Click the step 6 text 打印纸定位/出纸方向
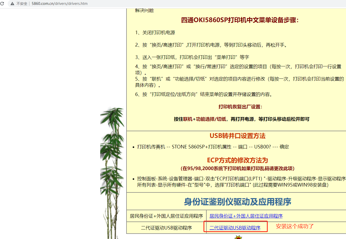The width and height of the screenshot is (346, 239). (204, 94)
